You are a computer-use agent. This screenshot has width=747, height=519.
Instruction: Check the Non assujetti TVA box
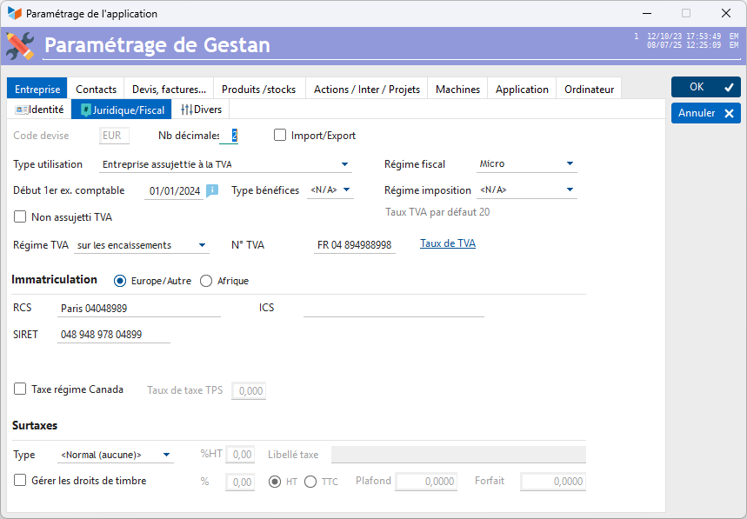click(20, 217)
